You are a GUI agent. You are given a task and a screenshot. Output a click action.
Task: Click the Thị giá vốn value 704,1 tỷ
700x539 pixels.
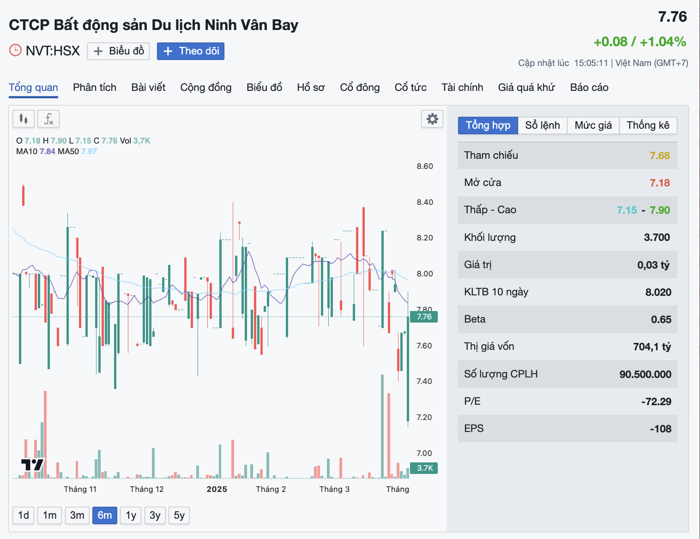click(x=652, y=347)
